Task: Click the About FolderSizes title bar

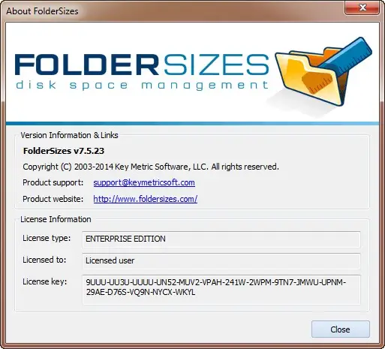Action: (42, 11)
